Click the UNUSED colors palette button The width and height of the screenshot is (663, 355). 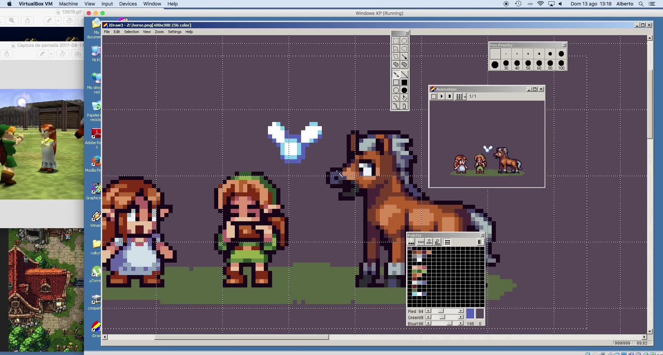tap(437, 242)
